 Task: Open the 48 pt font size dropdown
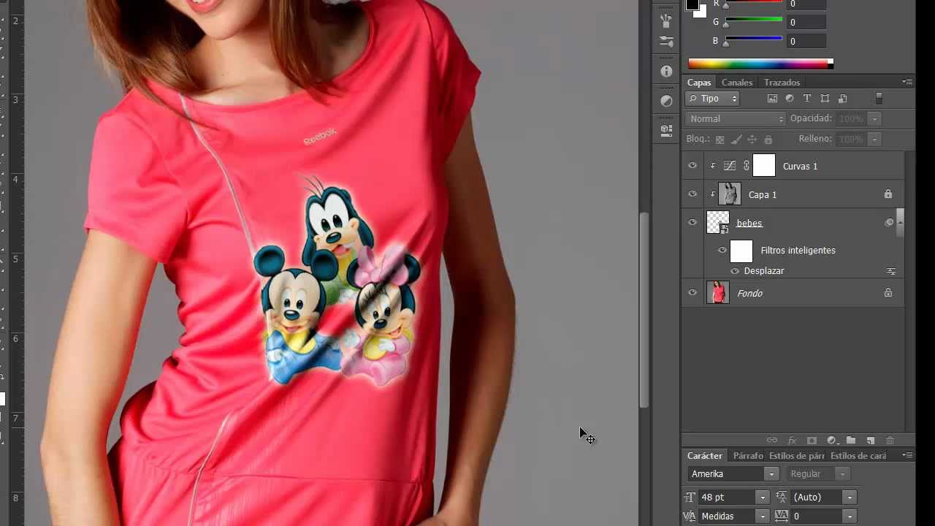763,498
